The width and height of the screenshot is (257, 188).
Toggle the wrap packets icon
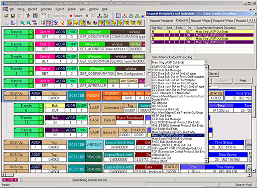click(x=35, y=23)
